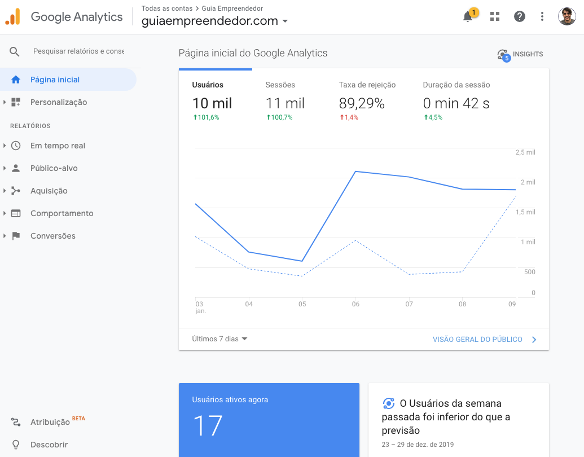
Task: Click the insight icon in the Usuários card
Action: pos(388,403)
